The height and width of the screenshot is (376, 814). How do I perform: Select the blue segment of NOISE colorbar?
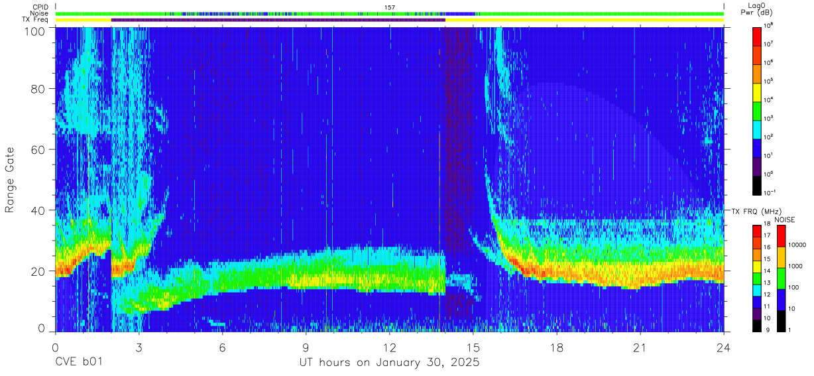[x=783, y=300]
